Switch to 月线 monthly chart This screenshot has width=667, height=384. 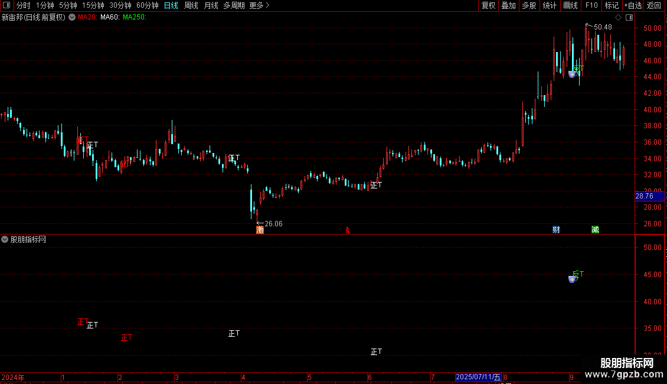coord(211,5)
